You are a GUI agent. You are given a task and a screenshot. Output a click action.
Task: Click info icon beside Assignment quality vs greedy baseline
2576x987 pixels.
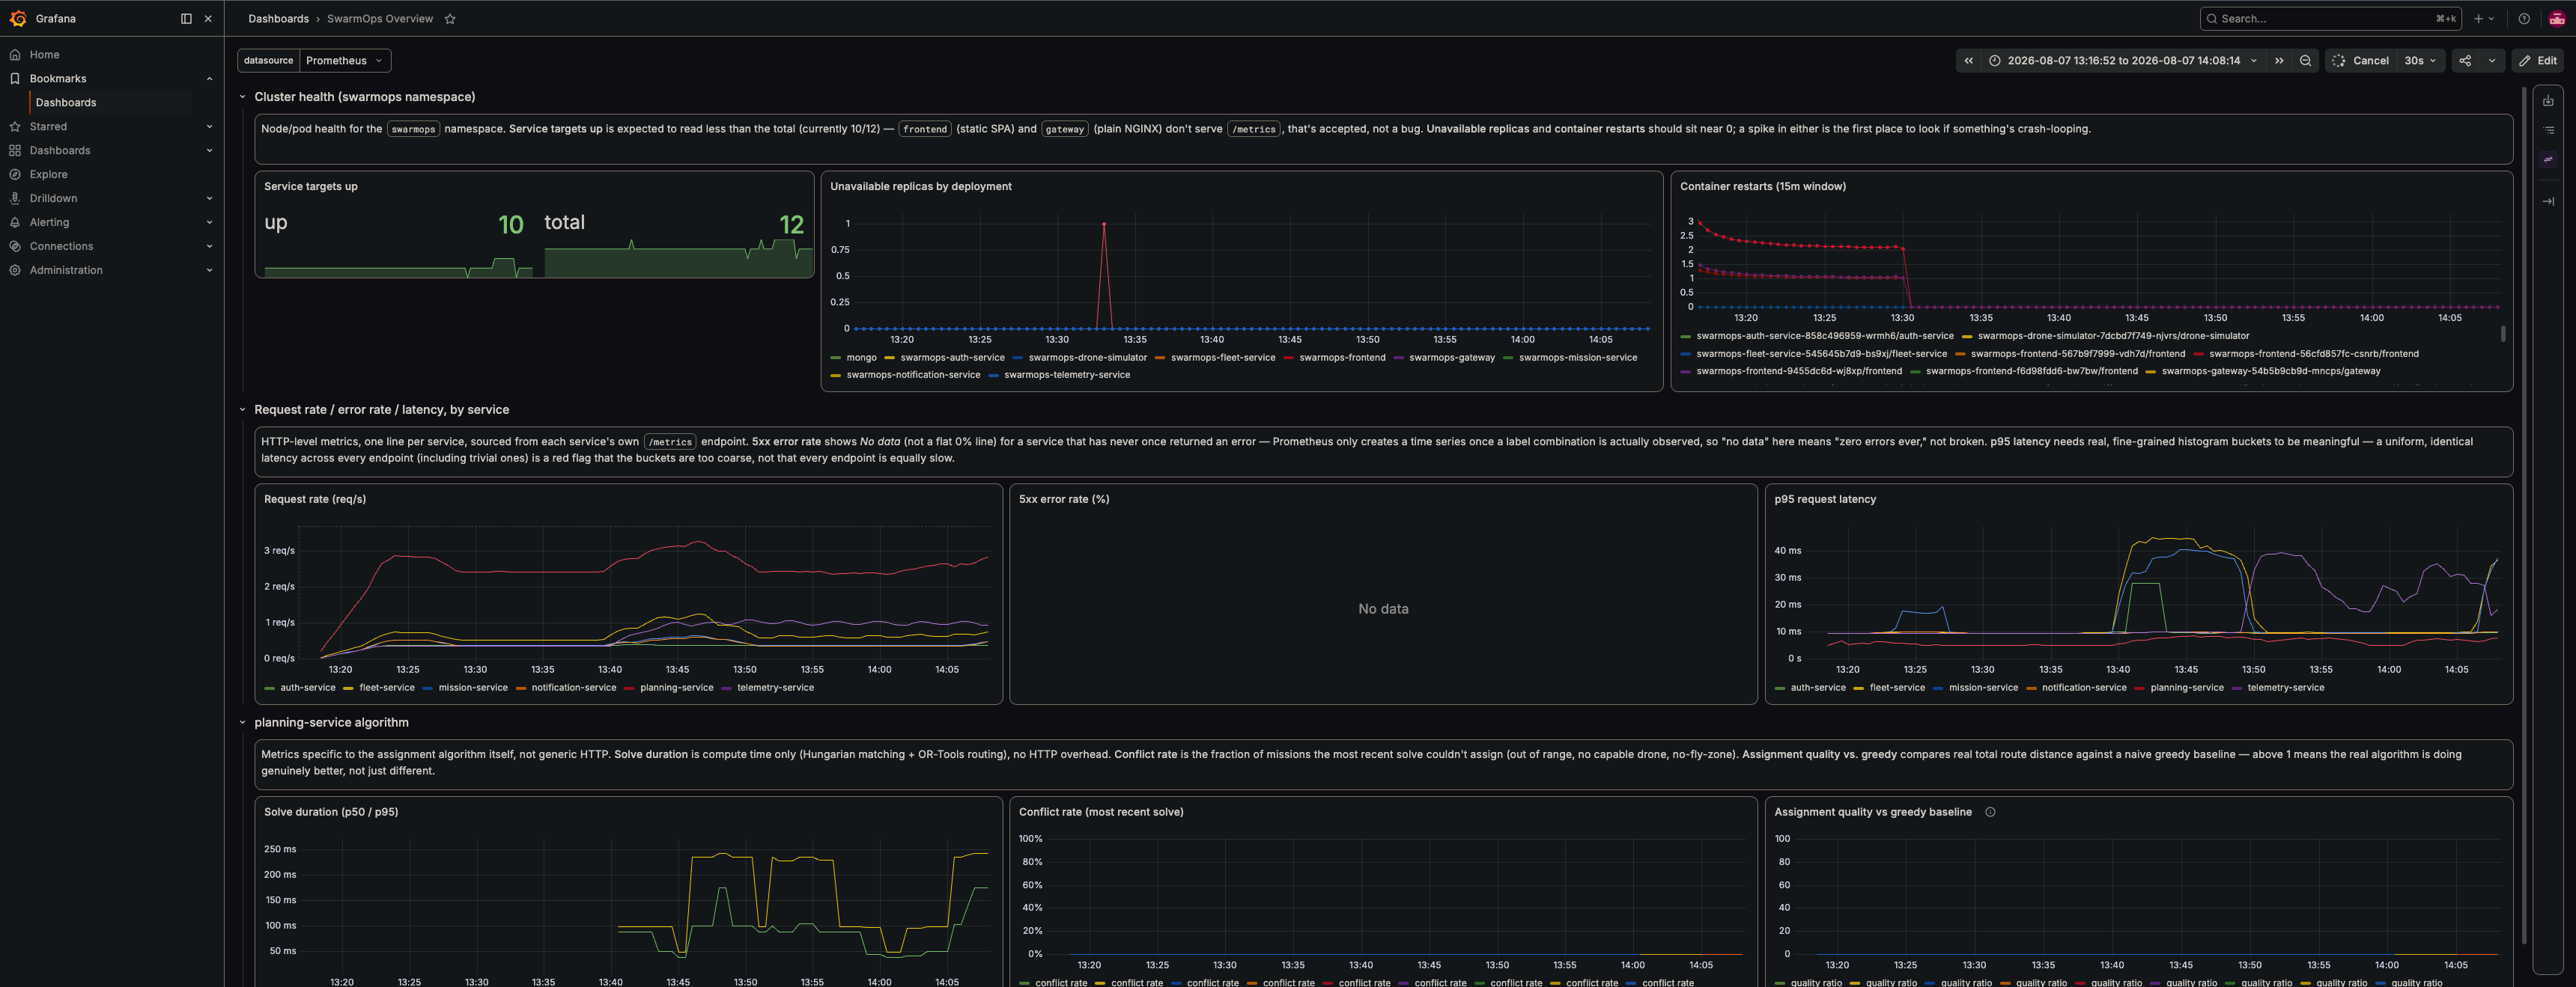tap(1990, 812)
